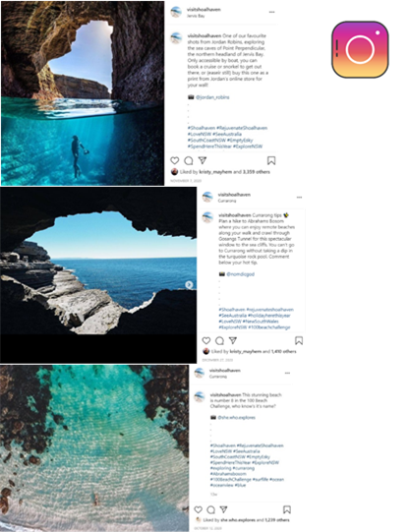
Task: Open more options for Jervis Bay post
Action: 271,12
